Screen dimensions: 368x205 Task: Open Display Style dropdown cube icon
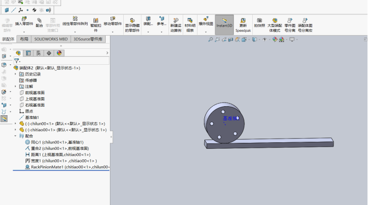(x=254, y=39)
